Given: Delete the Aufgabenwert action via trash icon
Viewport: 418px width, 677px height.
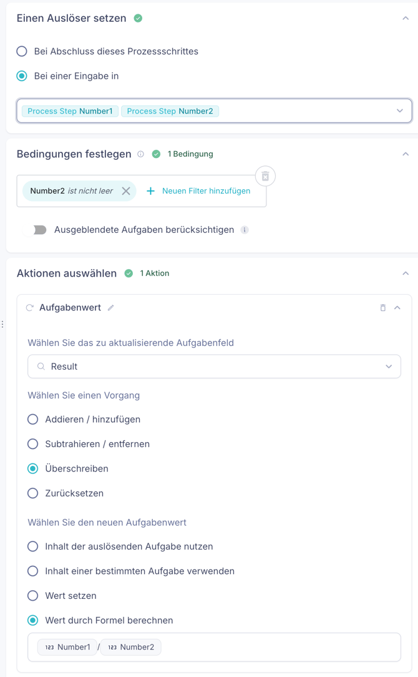Looking at the screenshot, I should 383,308.
